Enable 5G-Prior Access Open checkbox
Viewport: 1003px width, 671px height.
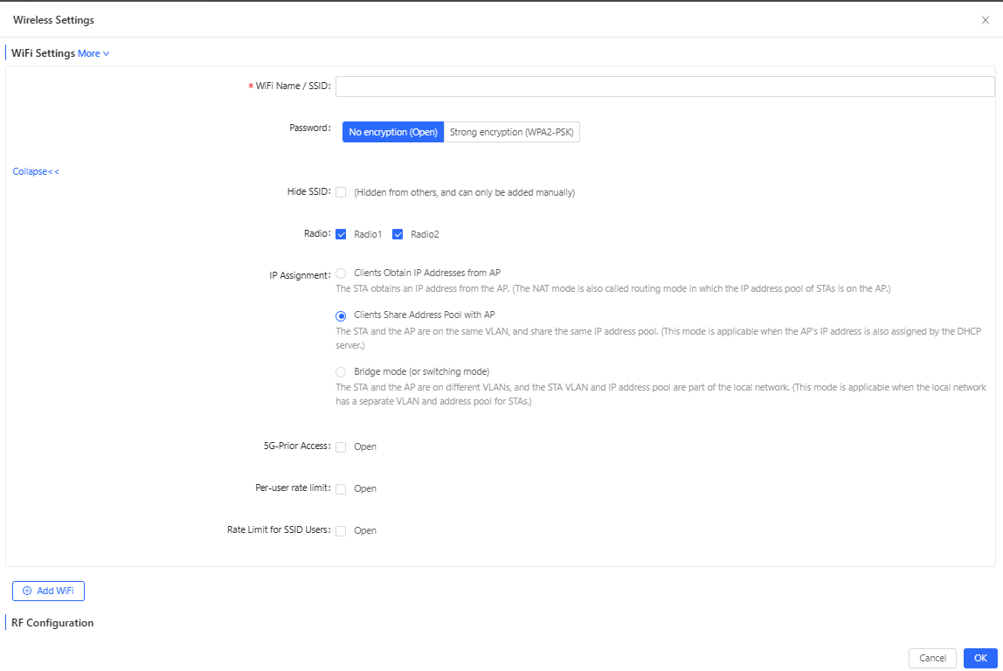(x=342, y=446)
